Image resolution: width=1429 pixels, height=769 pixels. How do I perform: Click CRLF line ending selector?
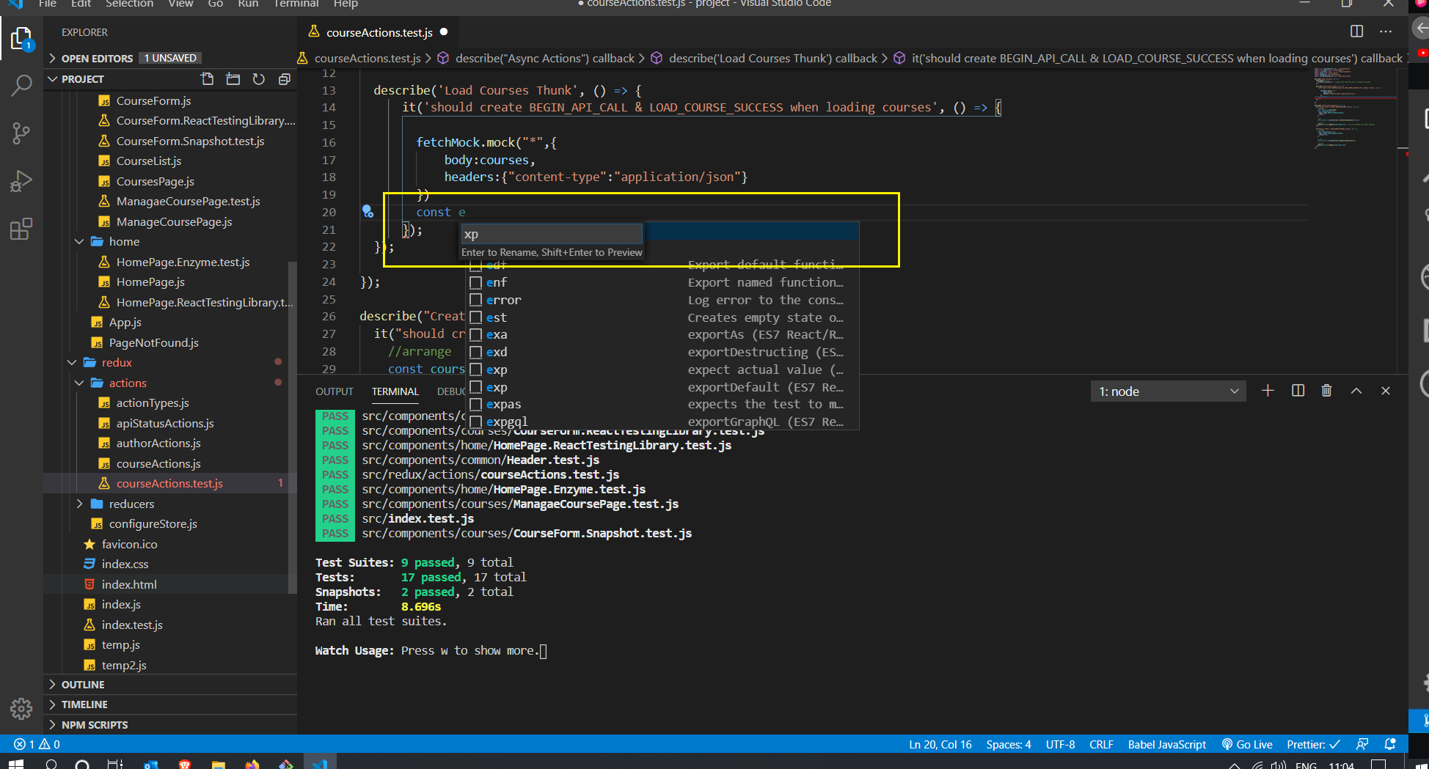1101,744
